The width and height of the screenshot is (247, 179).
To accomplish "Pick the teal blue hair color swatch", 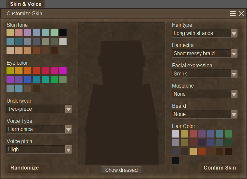I will click(220, 134).
